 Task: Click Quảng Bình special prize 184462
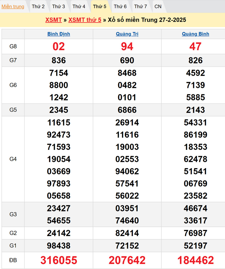click(x=196, y=260)
